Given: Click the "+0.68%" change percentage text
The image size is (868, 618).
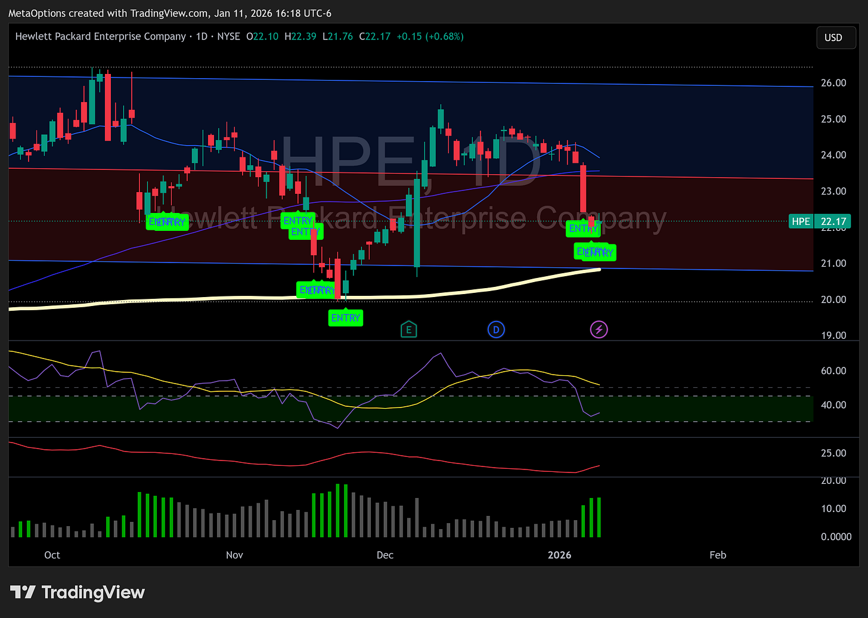Looking at the screenshot, I should (444, 36).
